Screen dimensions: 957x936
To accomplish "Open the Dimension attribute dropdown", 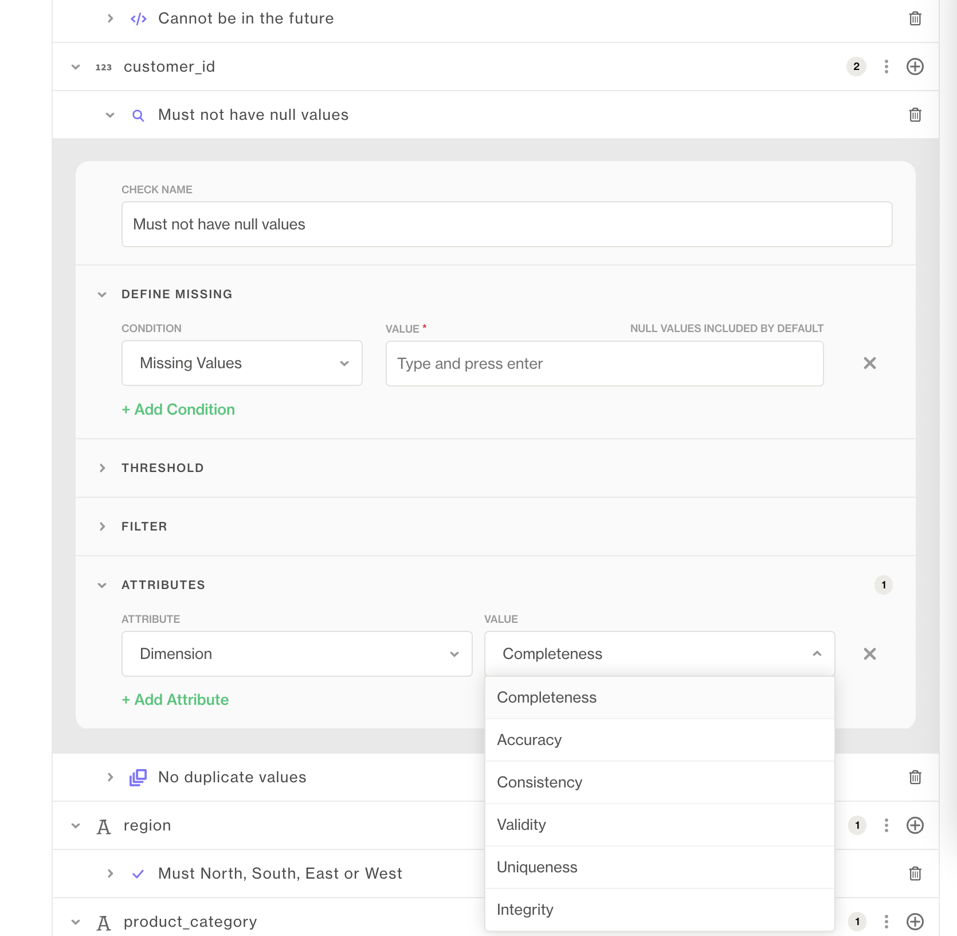I will [297, 654].
